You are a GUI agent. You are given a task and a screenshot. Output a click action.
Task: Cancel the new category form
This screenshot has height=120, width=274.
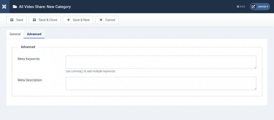click(107, 20)
